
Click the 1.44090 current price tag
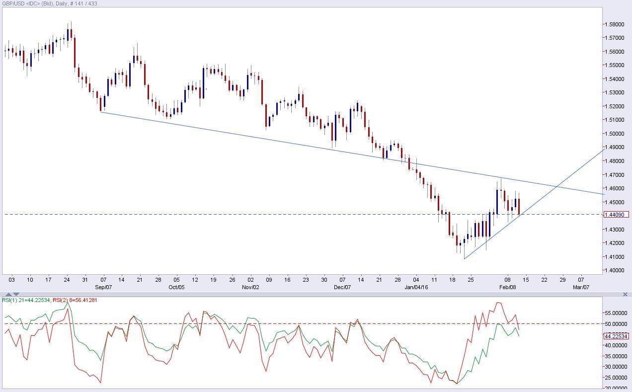[x=616, y=215]
